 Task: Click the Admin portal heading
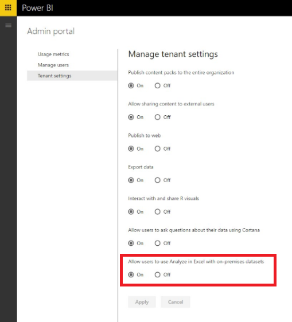point(51,32)
